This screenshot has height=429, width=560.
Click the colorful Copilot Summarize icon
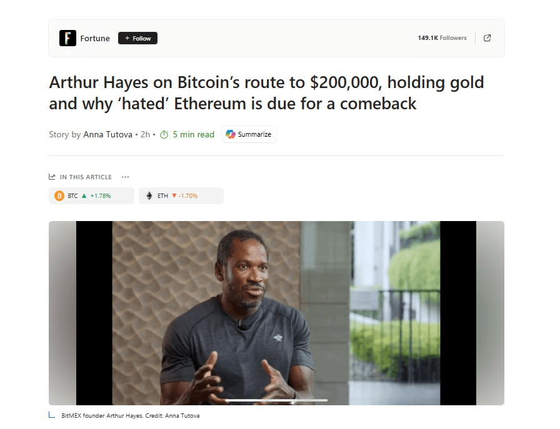[x=231, y=134]
